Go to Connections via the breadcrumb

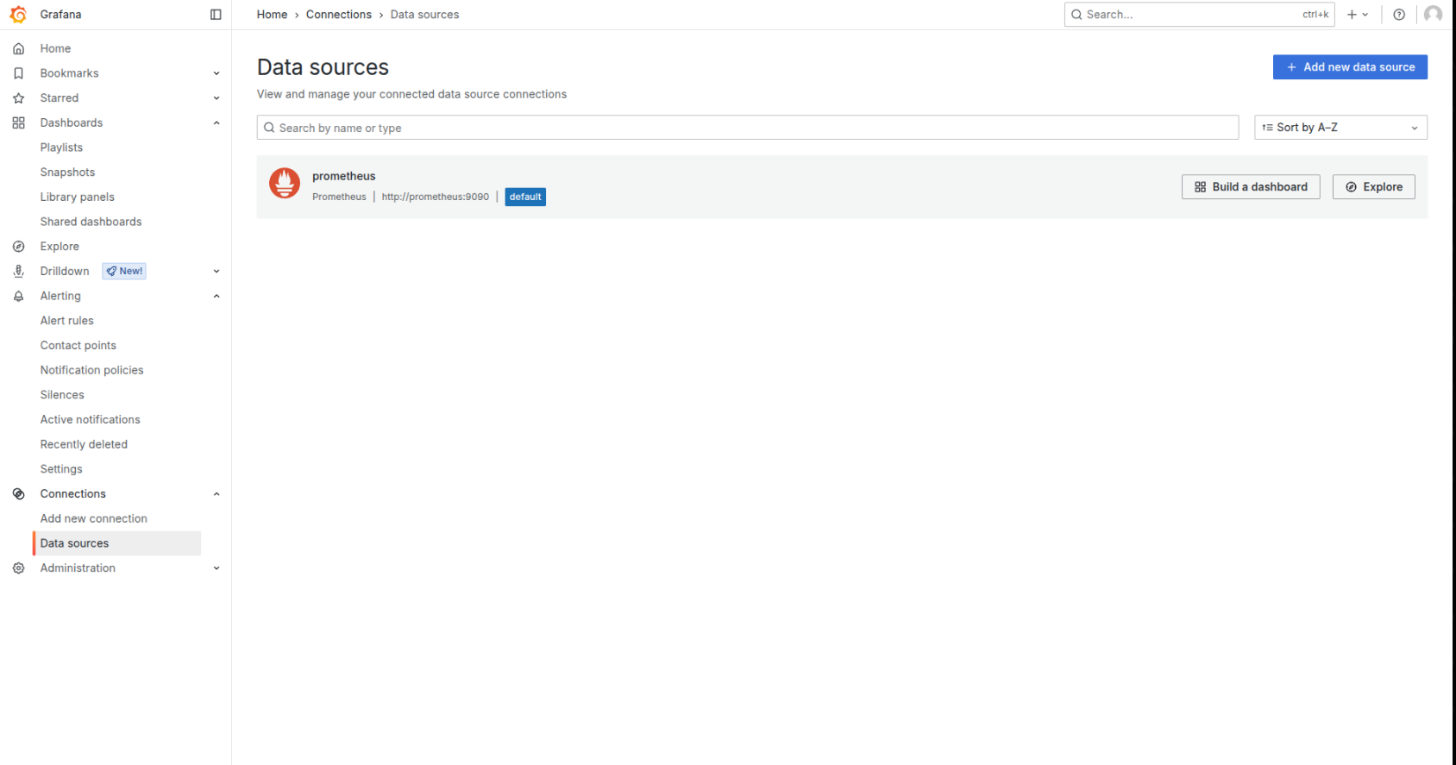point(339,15)
